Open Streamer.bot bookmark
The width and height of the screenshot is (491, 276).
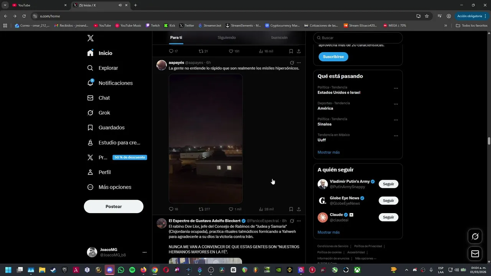pos(210,26)
